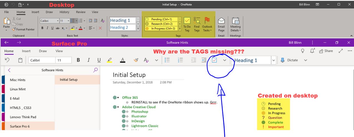Click bulleted list icon in Surface Pro toolbar
The height and width of the screenshot is (137, 354).
tap(167, 60)
